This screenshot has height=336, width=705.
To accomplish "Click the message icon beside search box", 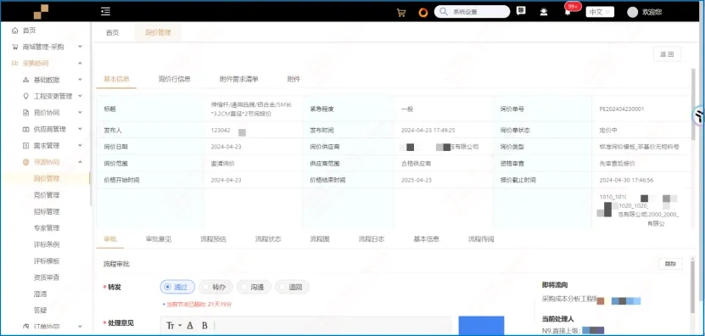I will click(x=521, y=11).
